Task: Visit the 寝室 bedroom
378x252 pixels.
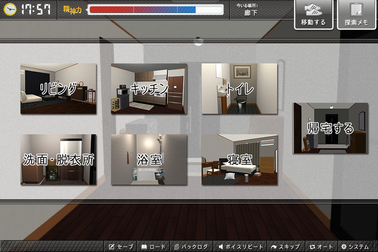Action: pos(239,159)
